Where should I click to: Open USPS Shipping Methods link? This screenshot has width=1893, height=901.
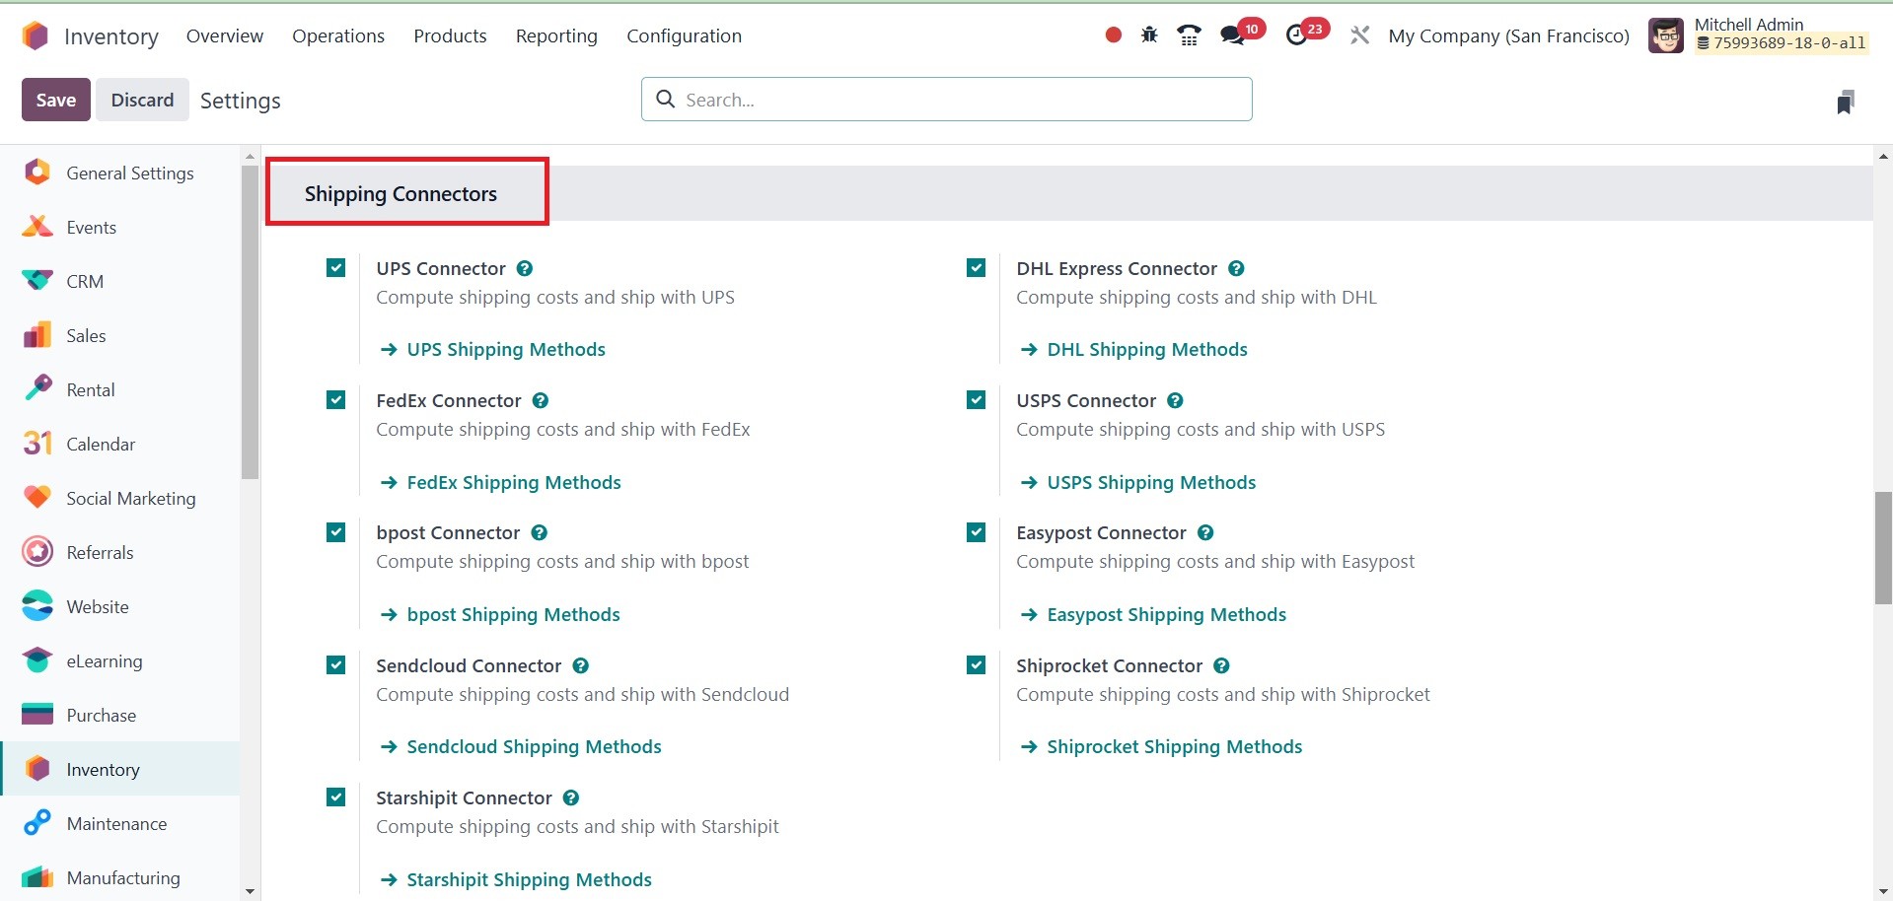point(1138,482)
